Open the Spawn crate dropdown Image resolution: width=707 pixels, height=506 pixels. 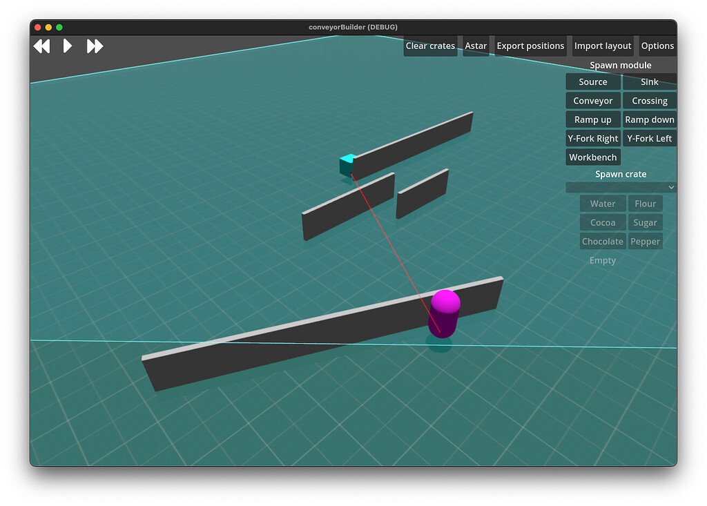tap(619, 186)
